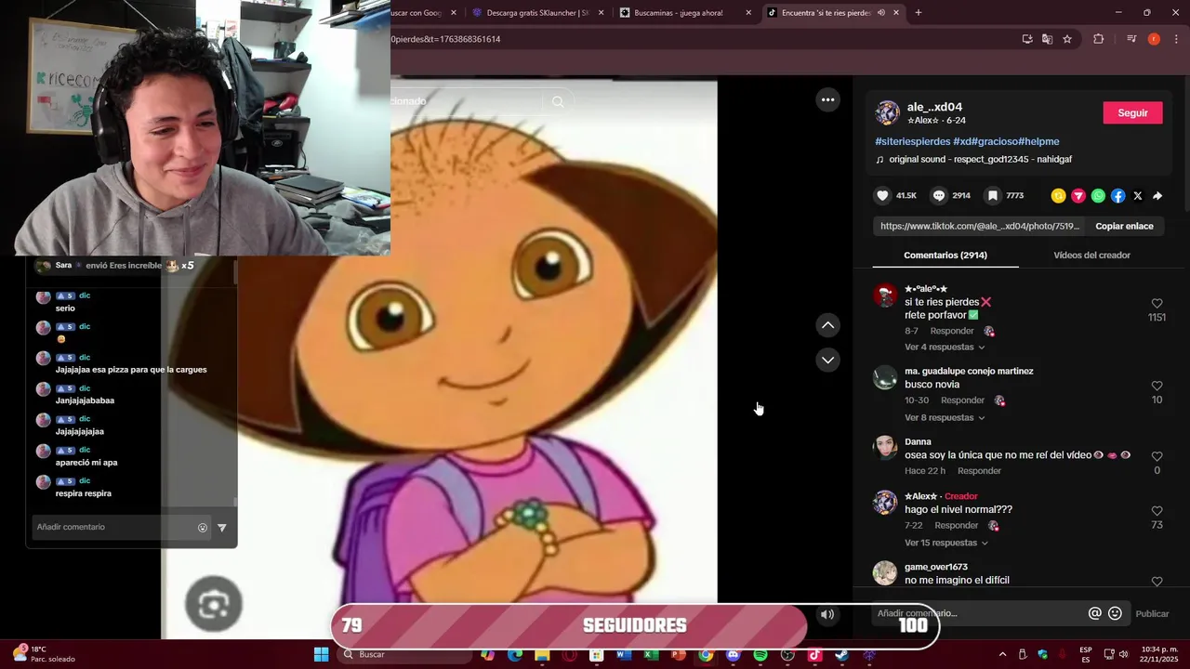The height and width of the screenshot is (669, 1190).
Task: Toggle video sound with speaker icon
Action: [826, 614]
